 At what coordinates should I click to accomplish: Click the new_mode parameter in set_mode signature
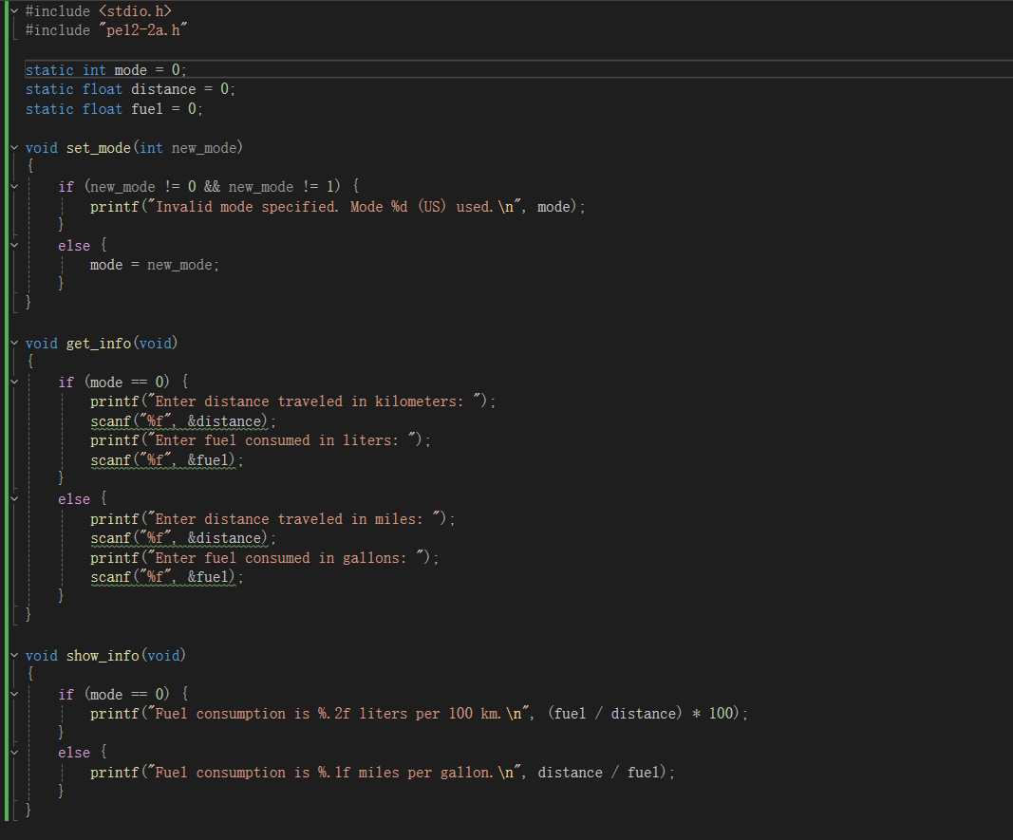pos(204,148)
